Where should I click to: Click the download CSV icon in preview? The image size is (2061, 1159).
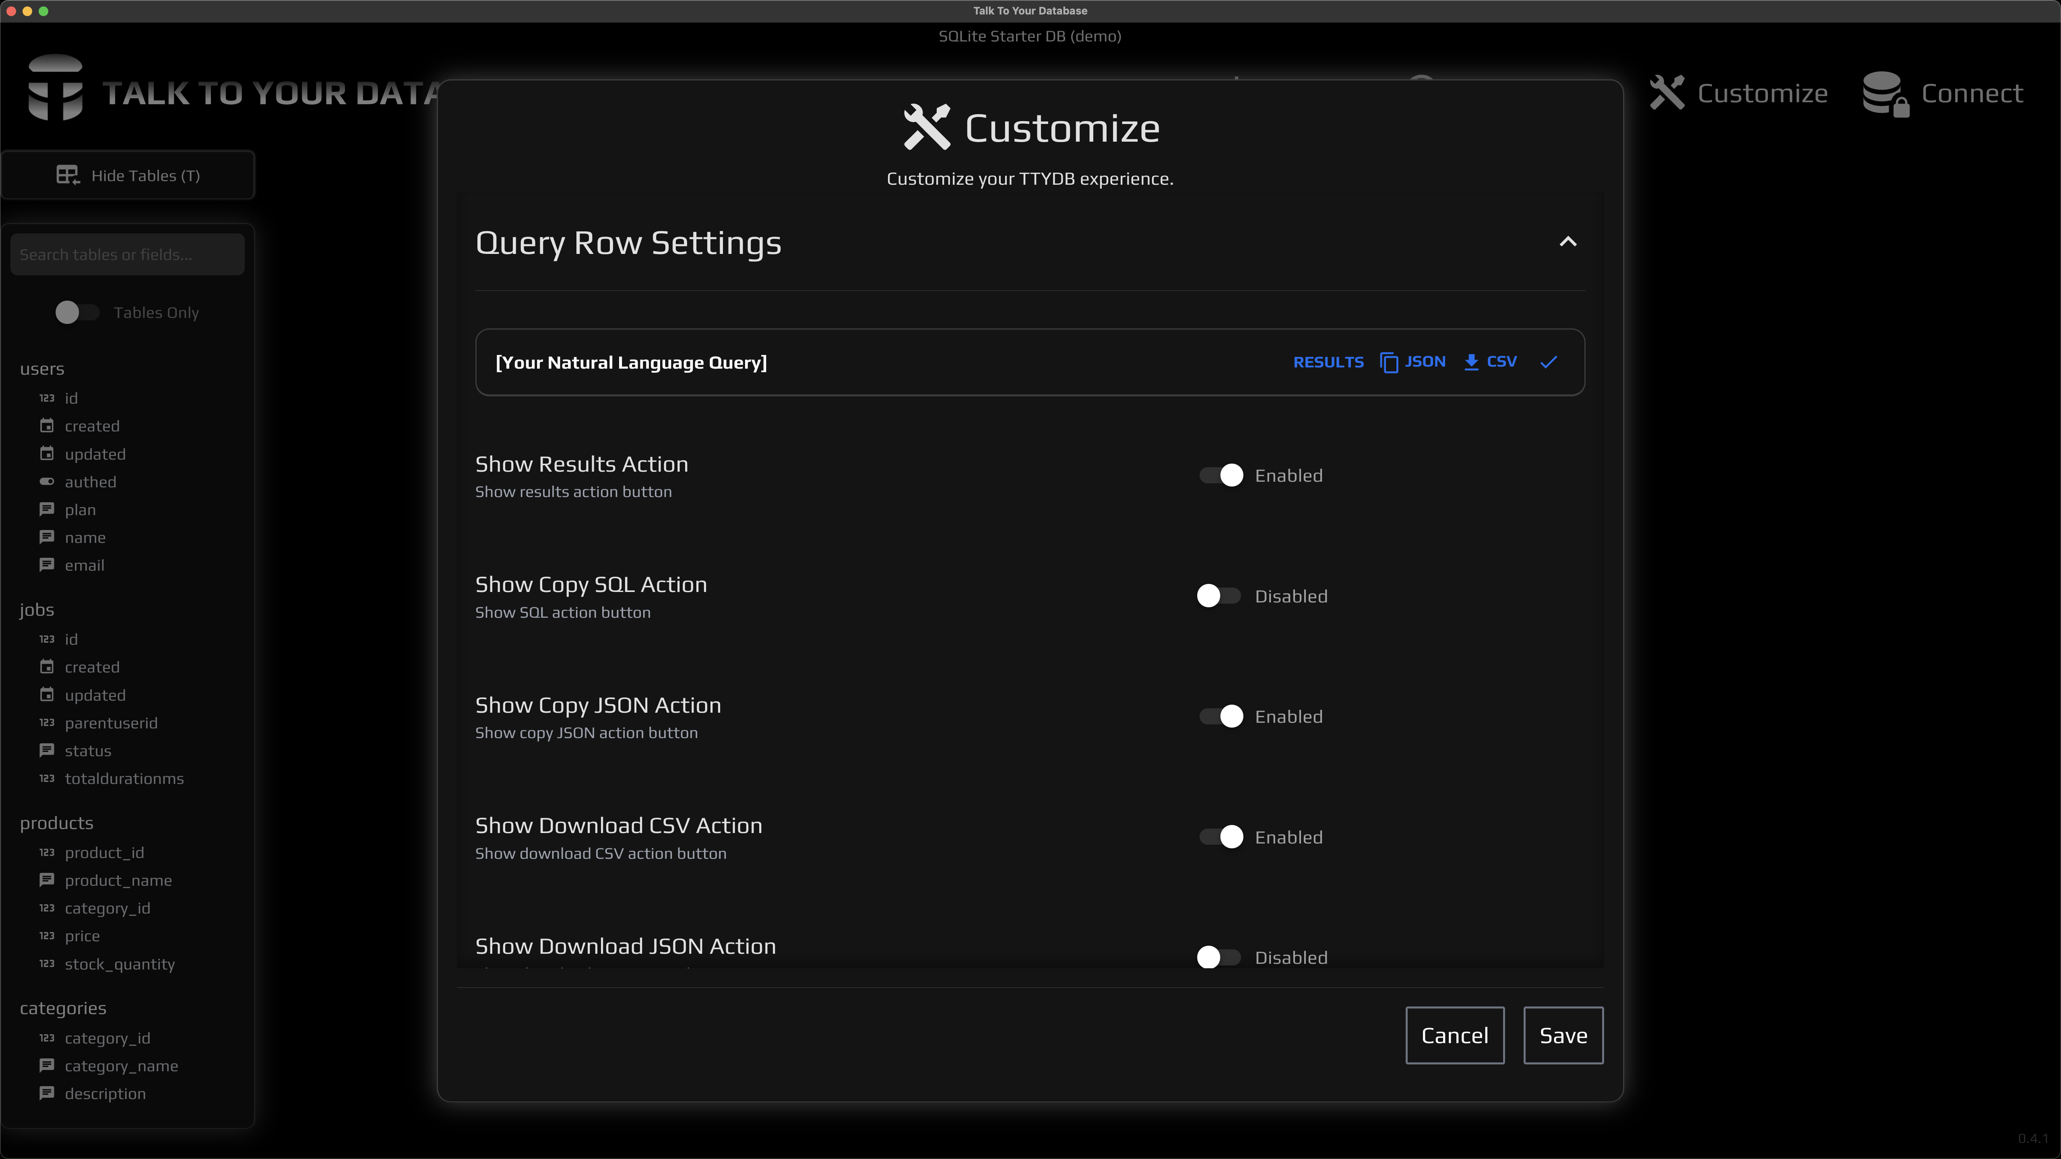[x=1470, y=362]
